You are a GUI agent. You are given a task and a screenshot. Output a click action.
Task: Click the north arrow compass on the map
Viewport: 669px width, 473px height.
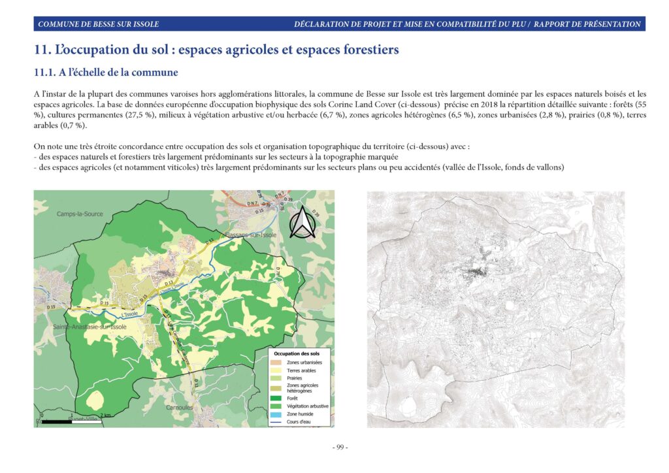(x=303, y=221)
